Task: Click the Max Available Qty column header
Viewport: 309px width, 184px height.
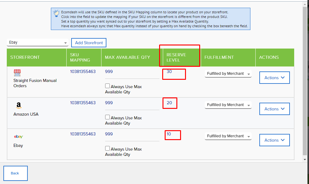Action: click(132, 57)
